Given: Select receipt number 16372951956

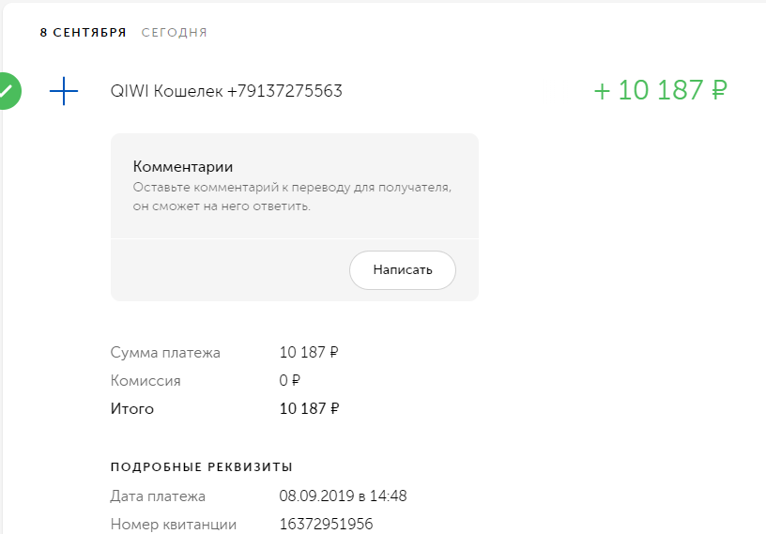Looking at the screenshot, I should pos(326,524).
